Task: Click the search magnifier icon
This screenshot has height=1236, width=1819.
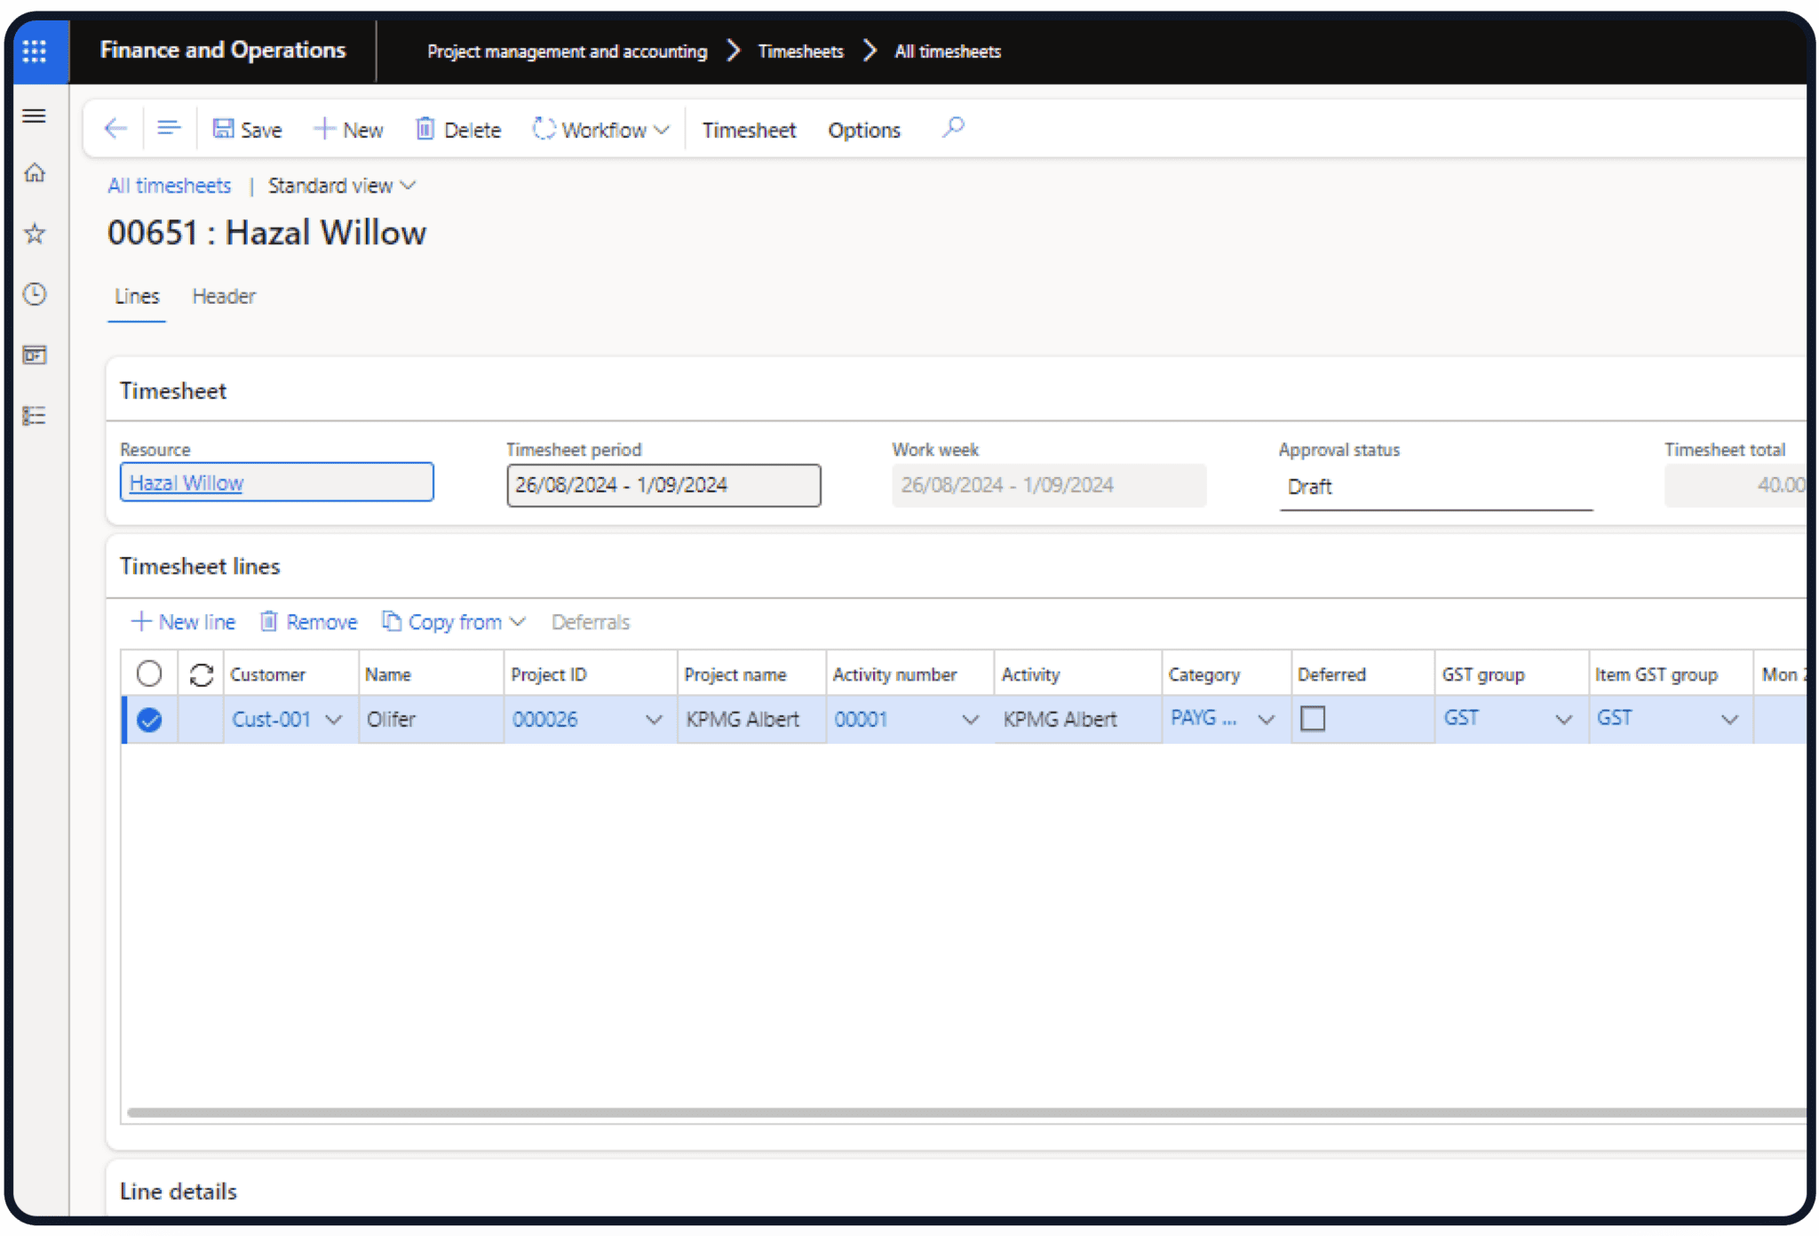Action: [953, 128]
